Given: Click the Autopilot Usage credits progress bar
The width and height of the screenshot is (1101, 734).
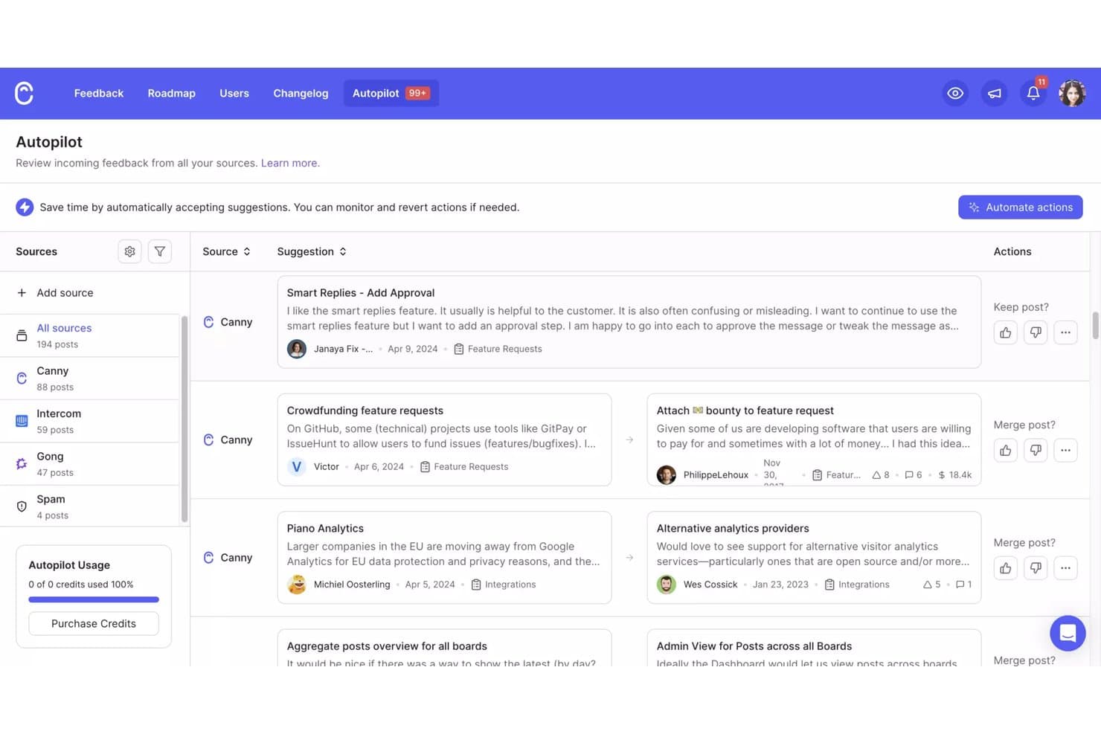Looking at the screenshot, I should (94, 599).
